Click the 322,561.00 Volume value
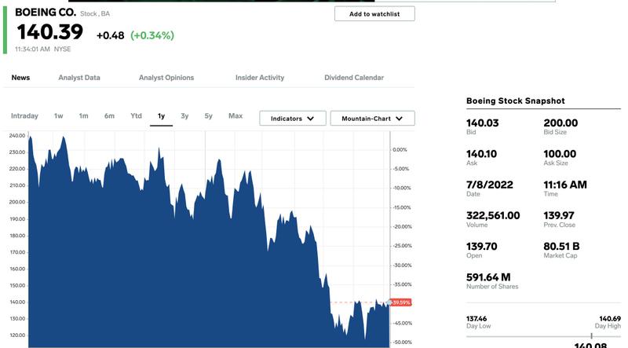This screenshot has width=628, height=348. pyautogui.click(x=493, y=216)
